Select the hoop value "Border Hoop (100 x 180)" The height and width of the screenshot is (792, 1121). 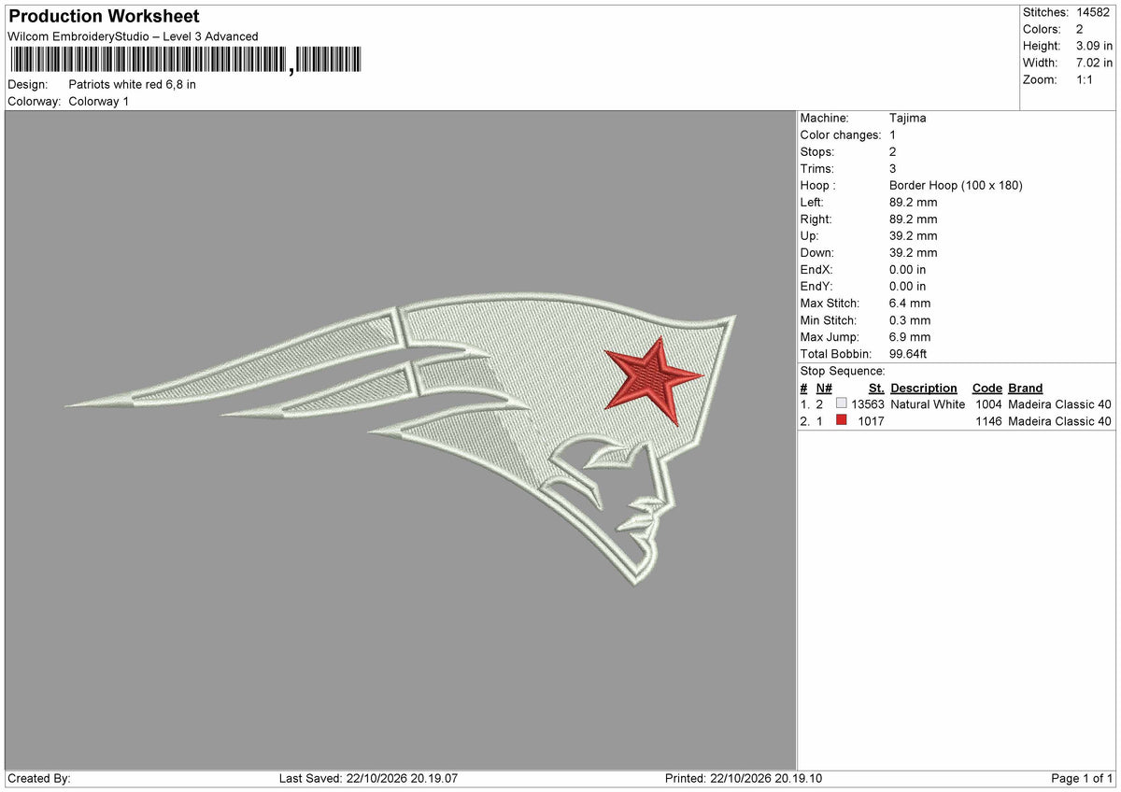pyautogui.click(x=956, y=185)
